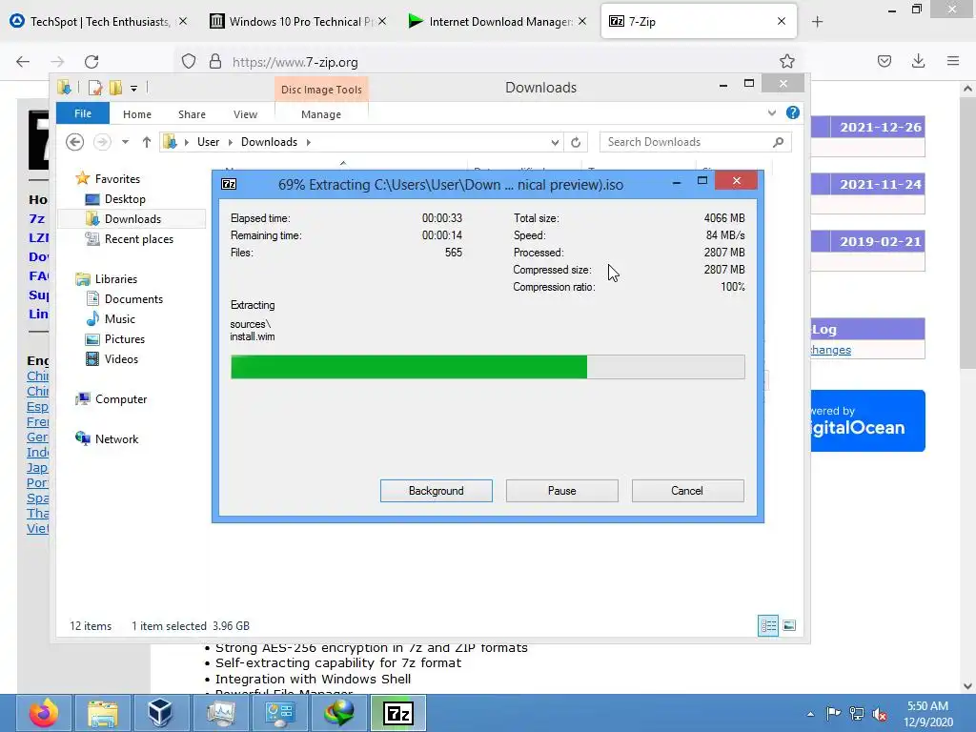Open the View ribbon tab

click(245, 114)
